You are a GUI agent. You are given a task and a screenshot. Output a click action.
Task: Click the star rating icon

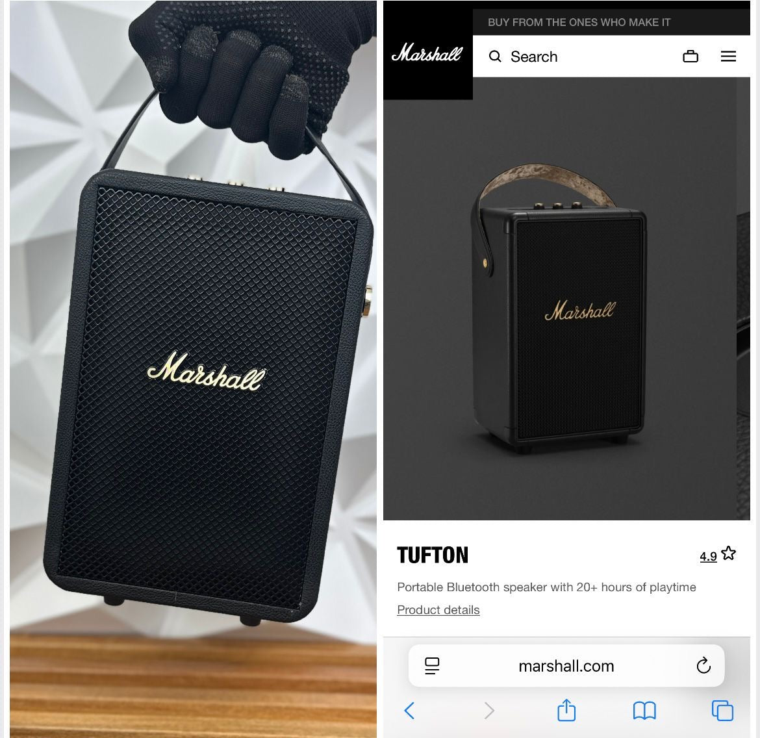[728, 553]
